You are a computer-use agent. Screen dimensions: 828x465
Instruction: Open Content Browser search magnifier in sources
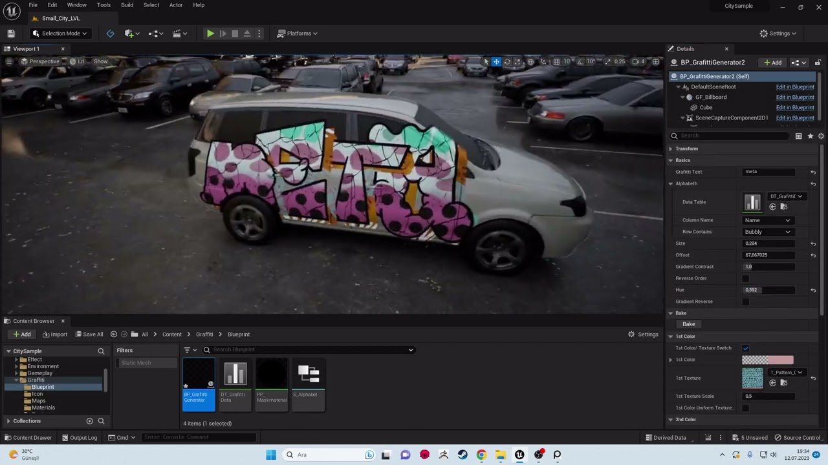click(x=101, y=351)
